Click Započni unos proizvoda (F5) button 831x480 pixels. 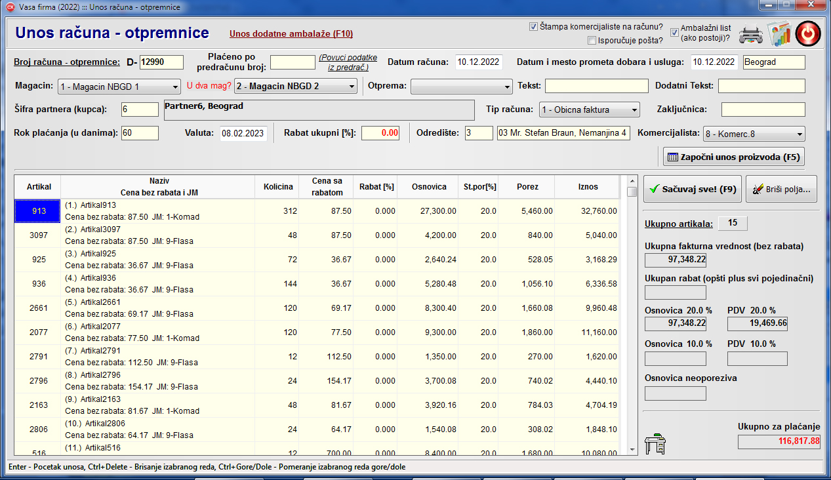coord(734,157)
